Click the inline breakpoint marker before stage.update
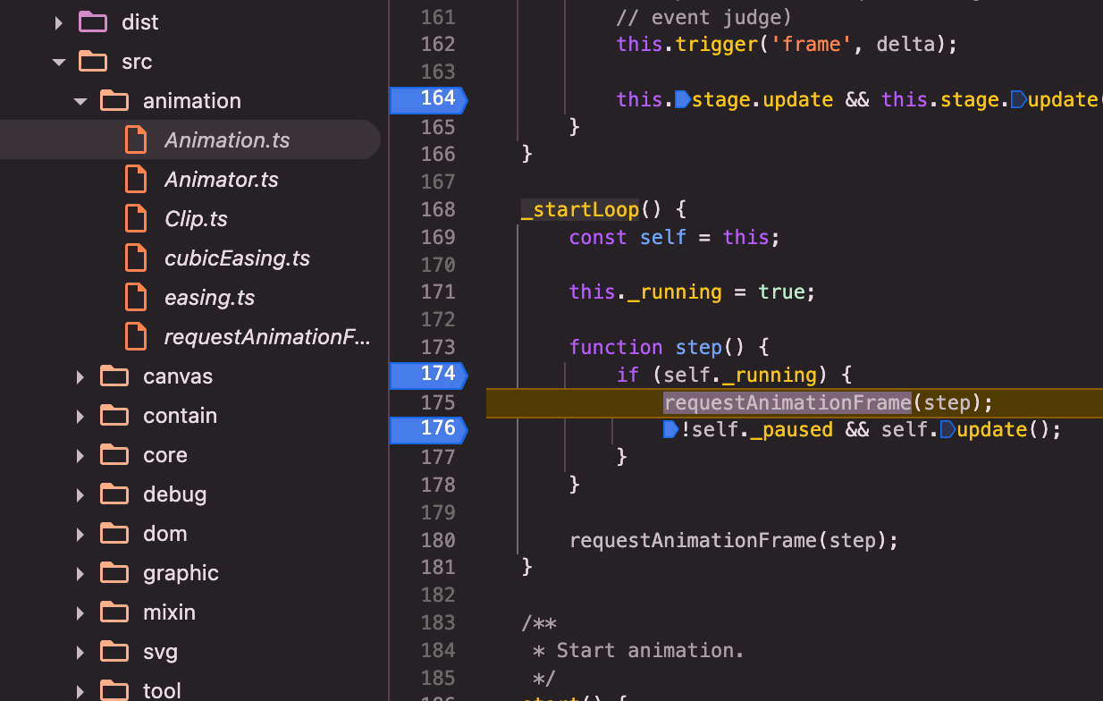The image size is (1103, 701). [682, 99]
